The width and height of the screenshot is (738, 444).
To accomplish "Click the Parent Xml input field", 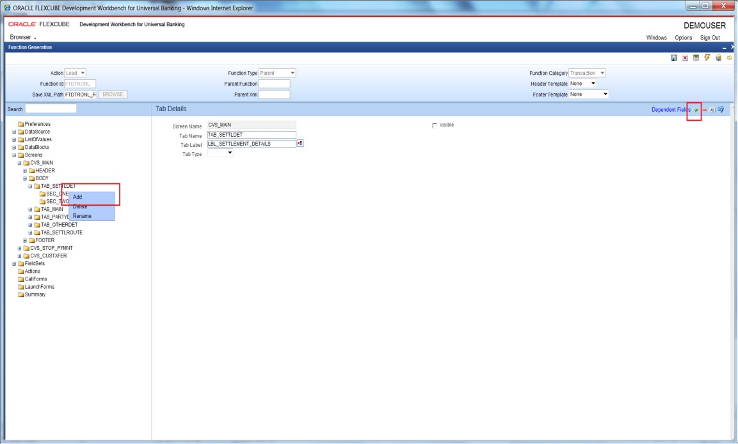I will (274, 95).
